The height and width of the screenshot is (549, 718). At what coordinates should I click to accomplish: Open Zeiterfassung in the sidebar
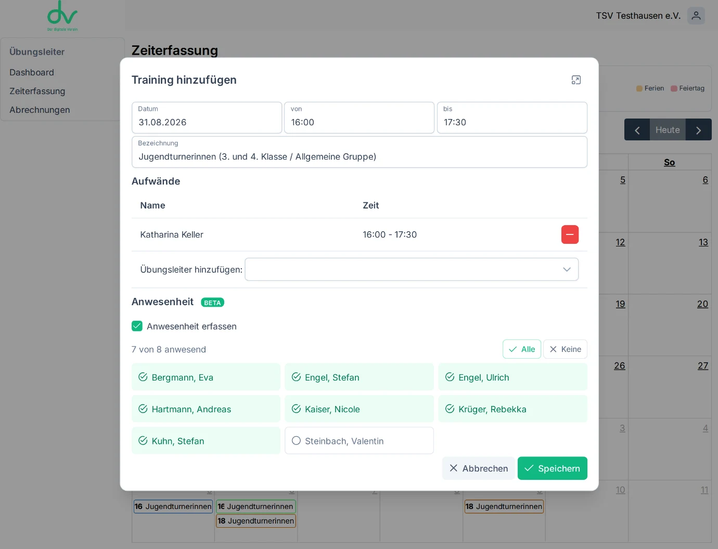[37, 91]
